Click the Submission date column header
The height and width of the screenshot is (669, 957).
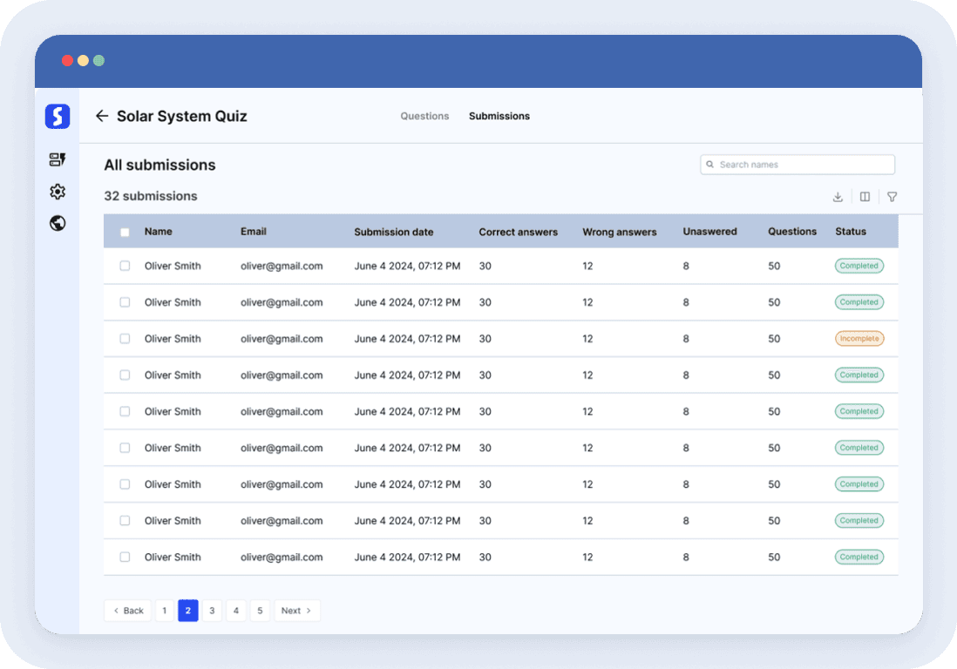tap(393, 232)
